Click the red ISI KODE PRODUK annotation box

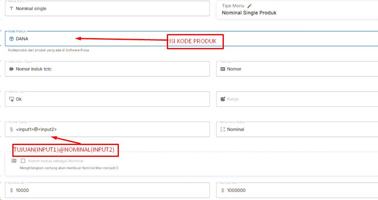(195, 42)
